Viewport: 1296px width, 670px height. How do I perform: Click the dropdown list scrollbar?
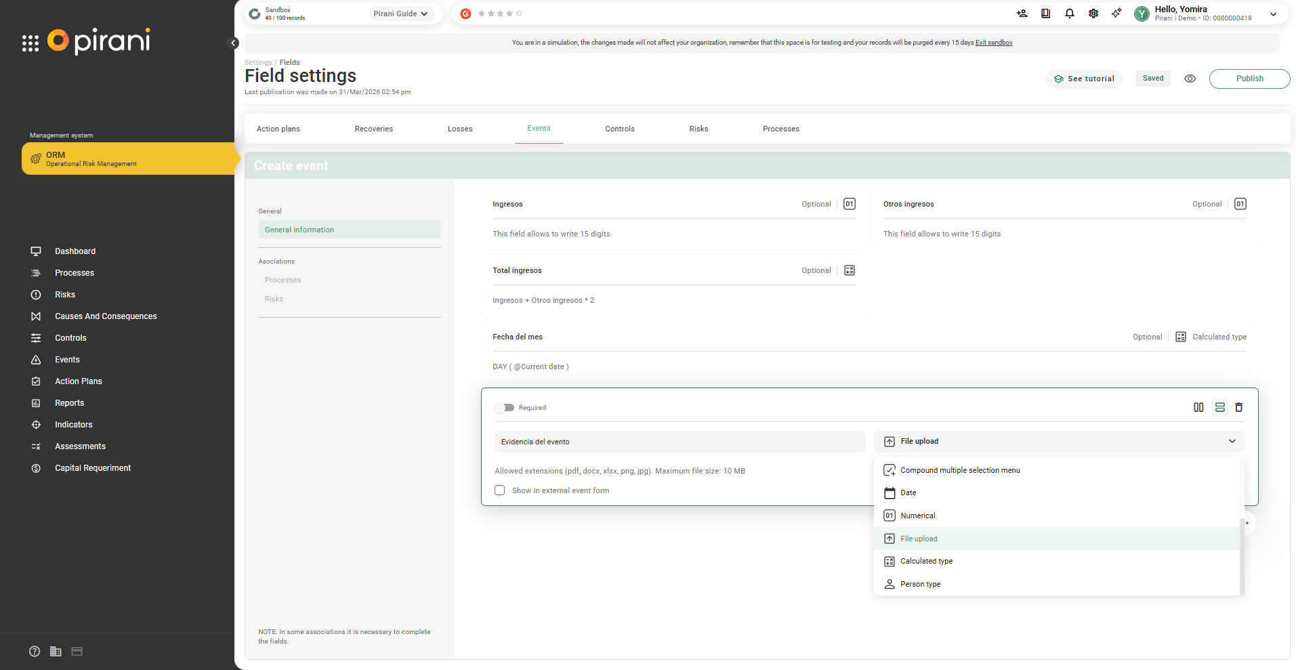click(x=1241, y=556)
